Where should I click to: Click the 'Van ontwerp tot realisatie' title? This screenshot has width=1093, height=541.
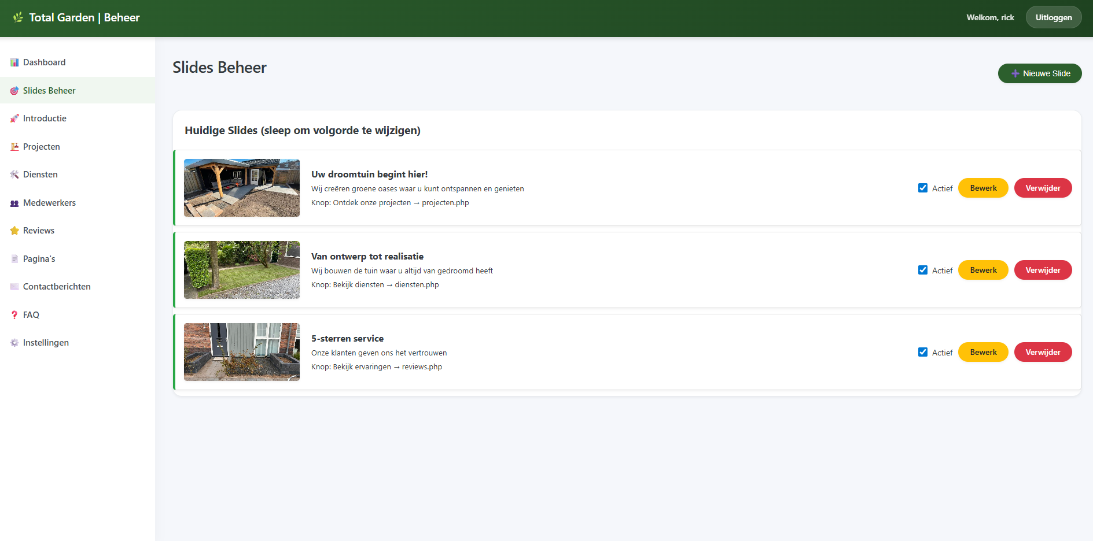367,257
